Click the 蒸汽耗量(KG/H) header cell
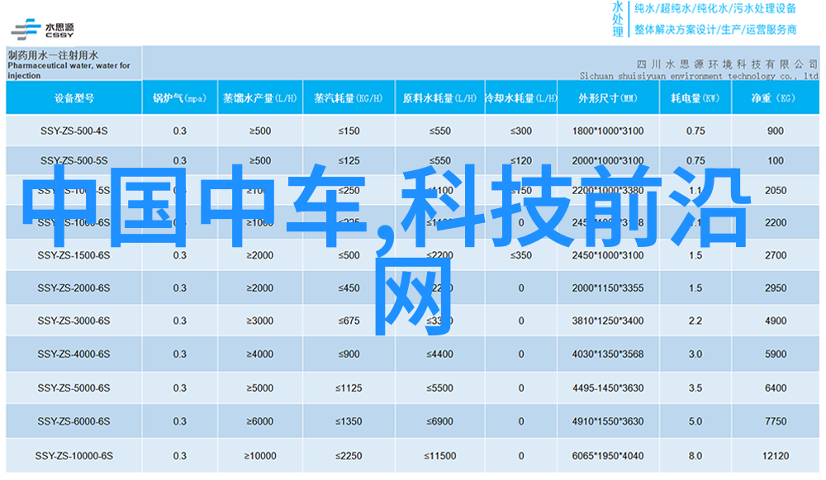 348,97
